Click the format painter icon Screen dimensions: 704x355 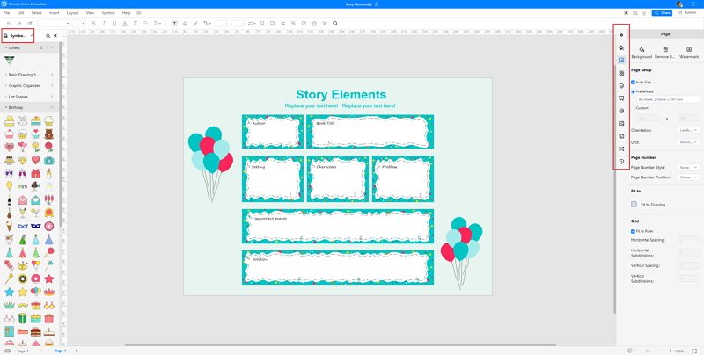coord(30,24)
